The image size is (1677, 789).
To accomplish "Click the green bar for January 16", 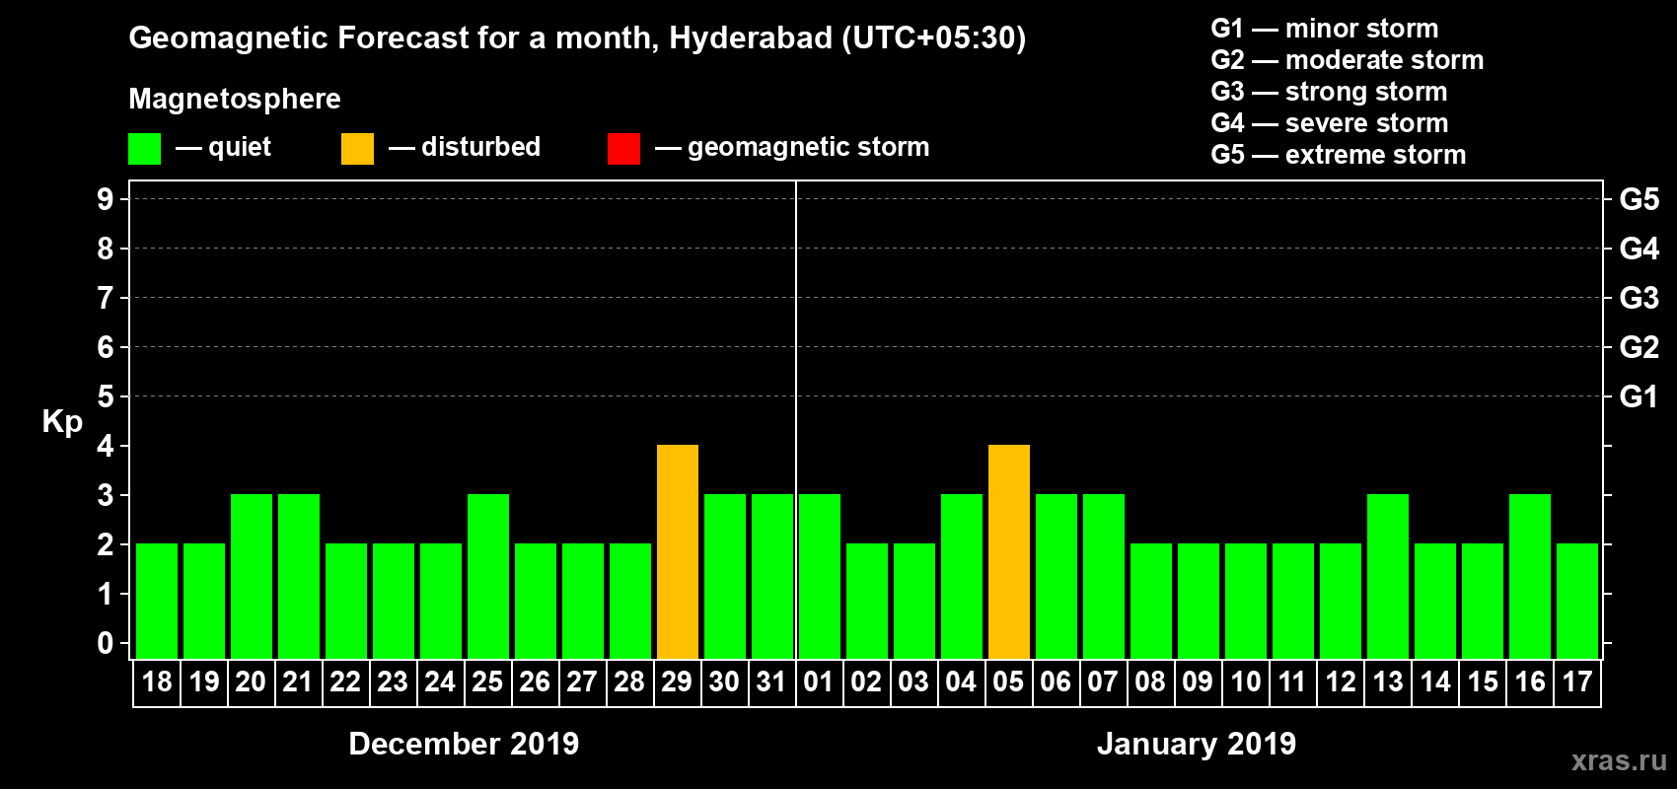I will (x=1530, y=576).
